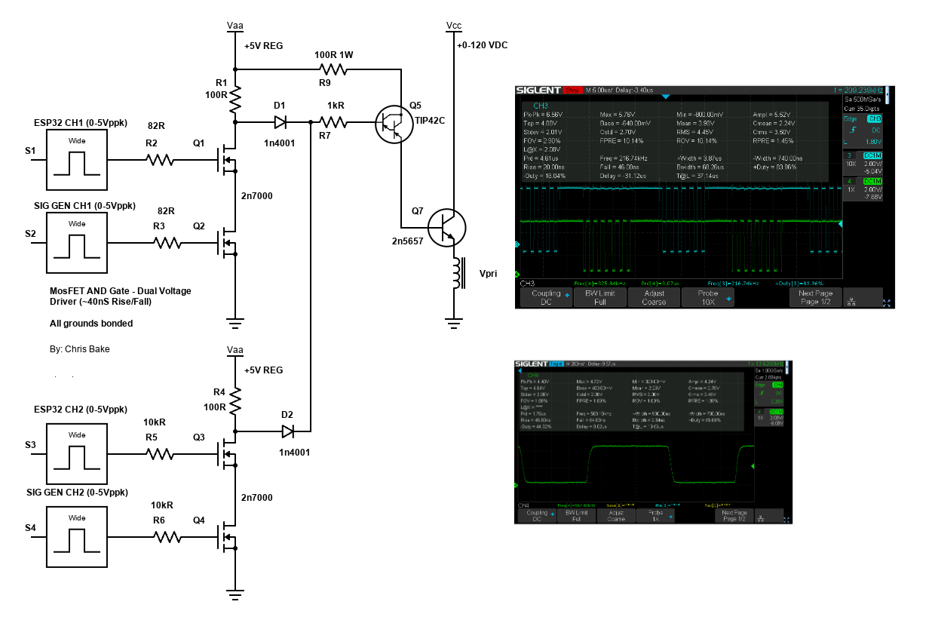Open the Coupling DC menu in the lower CH4 scope

(x=536, y=515)
